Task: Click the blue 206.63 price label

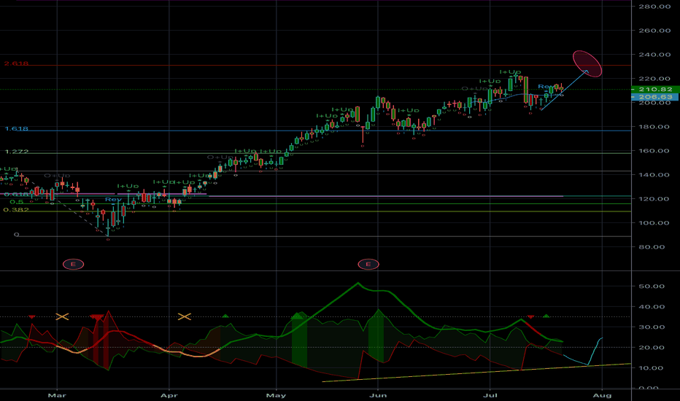Action: 655,97
